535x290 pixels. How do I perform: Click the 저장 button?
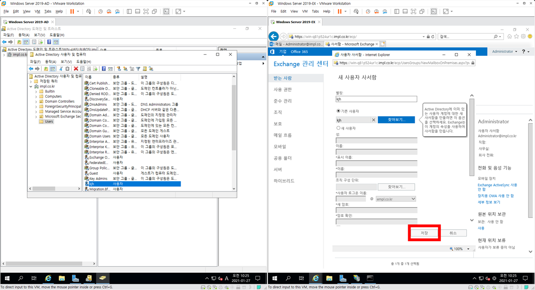tap(424, 233)
